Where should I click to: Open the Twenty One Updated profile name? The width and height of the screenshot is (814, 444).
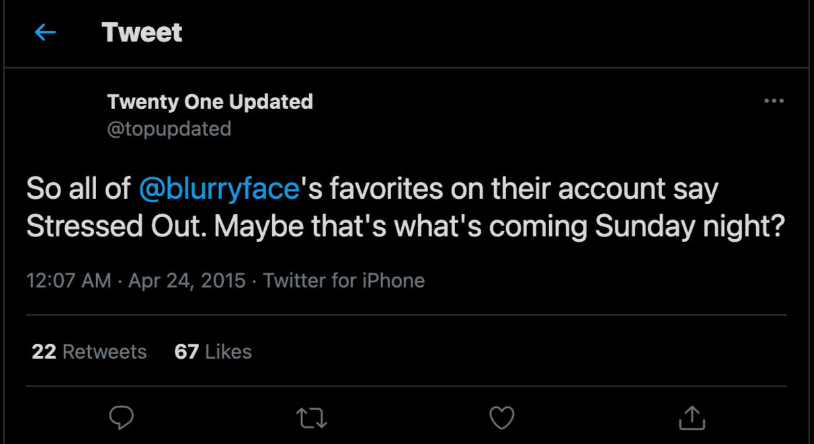coord(210,101)
